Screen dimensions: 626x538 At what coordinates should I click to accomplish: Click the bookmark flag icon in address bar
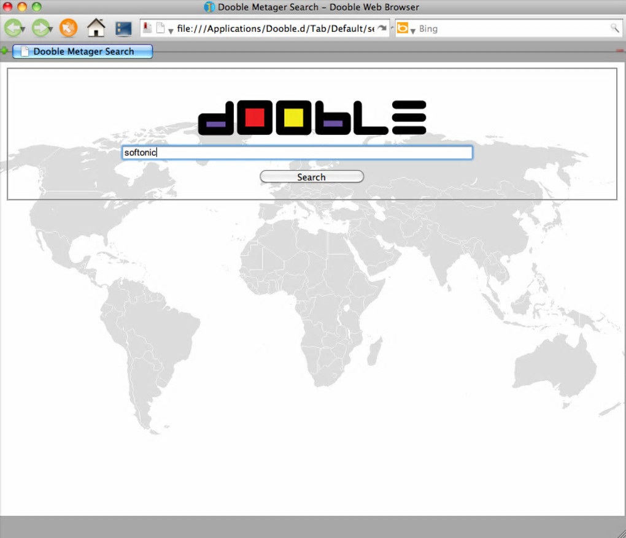(x=147, y=28)
